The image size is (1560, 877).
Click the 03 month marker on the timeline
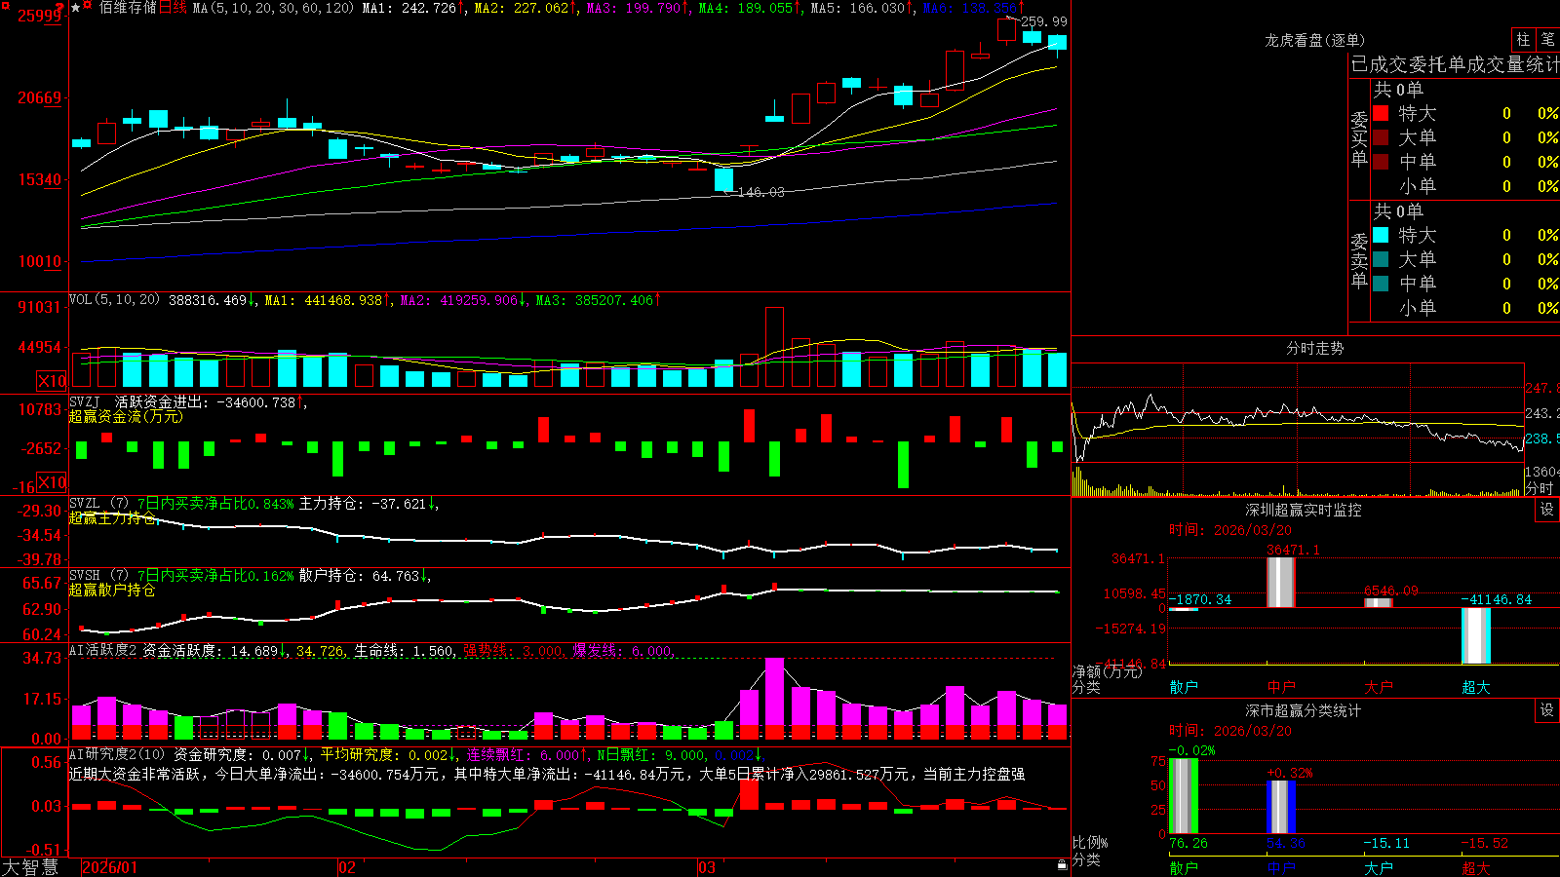pos(707,867)
